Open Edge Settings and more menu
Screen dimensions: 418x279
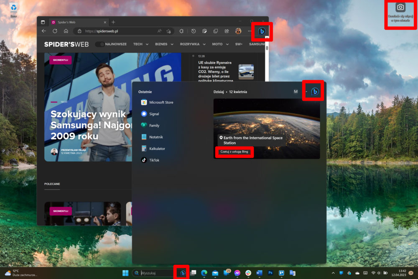(x=250, y=31)
